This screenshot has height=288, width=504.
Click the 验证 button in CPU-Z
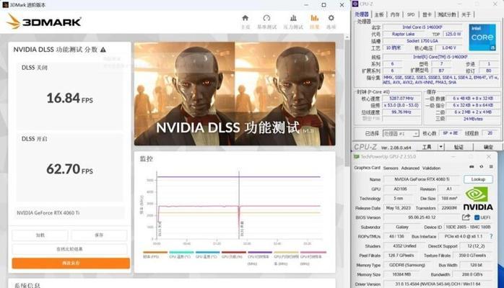point(459,147)
